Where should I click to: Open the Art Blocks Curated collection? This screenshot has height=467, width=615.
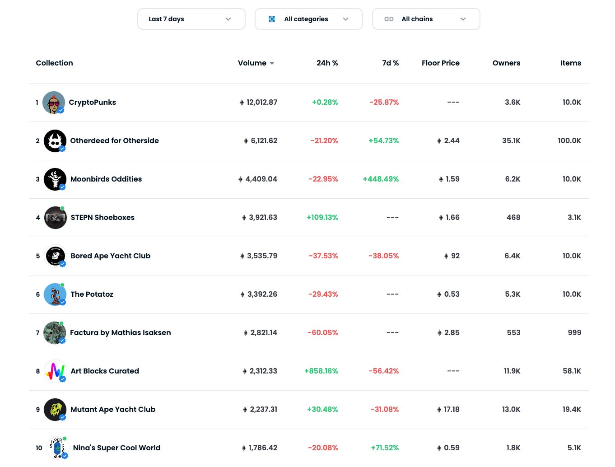click(x=105, y=371)
